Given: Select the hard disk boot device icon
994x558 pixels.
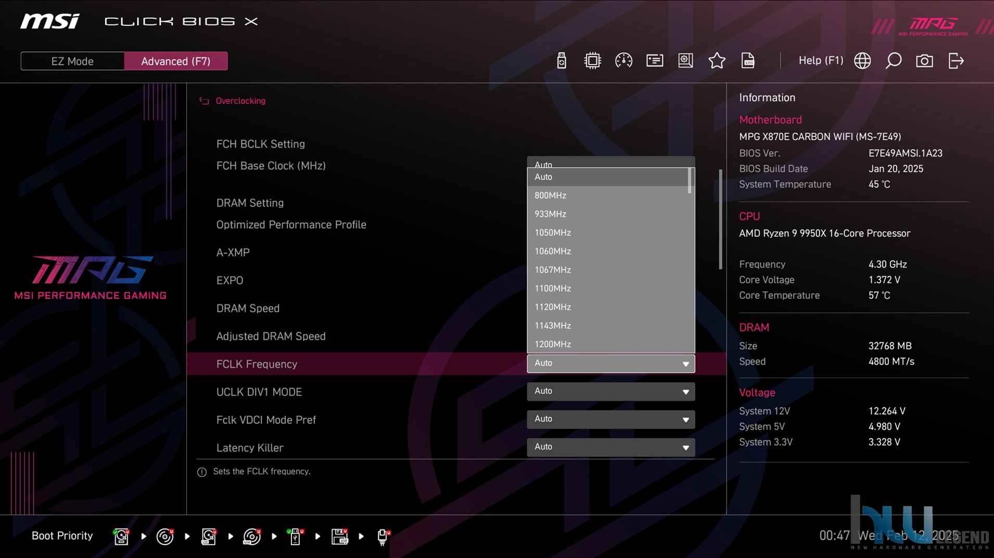Looking at the screenshot, I should point(121,536).
